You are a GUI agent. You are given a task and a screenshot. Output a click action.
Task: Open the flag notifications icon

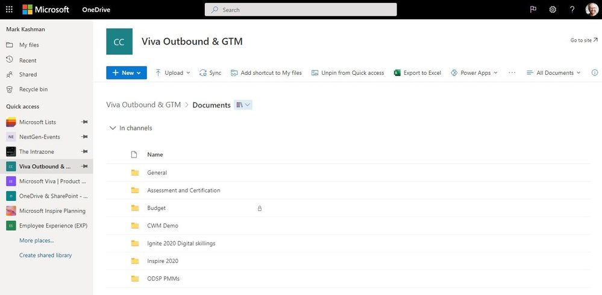pyautogui.click(x=533, y=10)
